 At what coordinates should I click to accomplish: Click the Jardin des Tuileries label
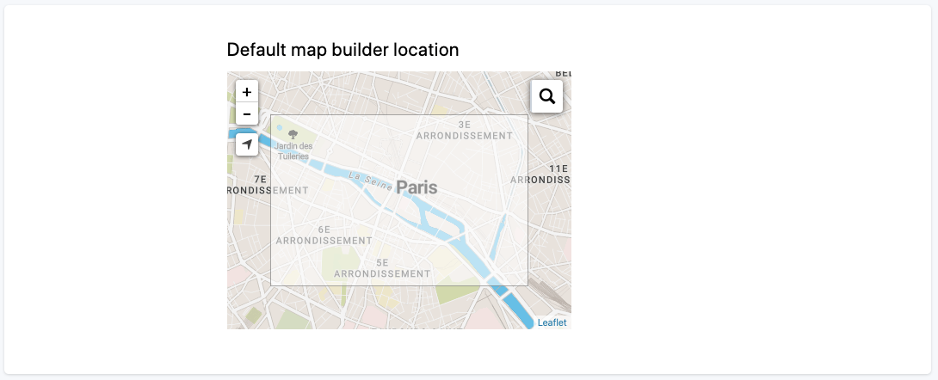coord(292,150)
